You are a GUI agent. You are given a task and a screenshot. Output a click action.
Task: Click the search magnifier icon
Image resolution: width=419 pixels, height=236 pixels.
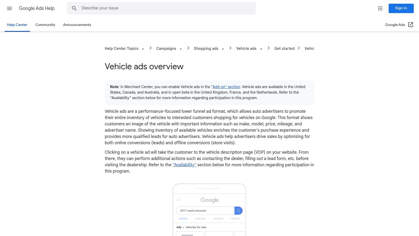pyautogui.click(x=74, y=8)
